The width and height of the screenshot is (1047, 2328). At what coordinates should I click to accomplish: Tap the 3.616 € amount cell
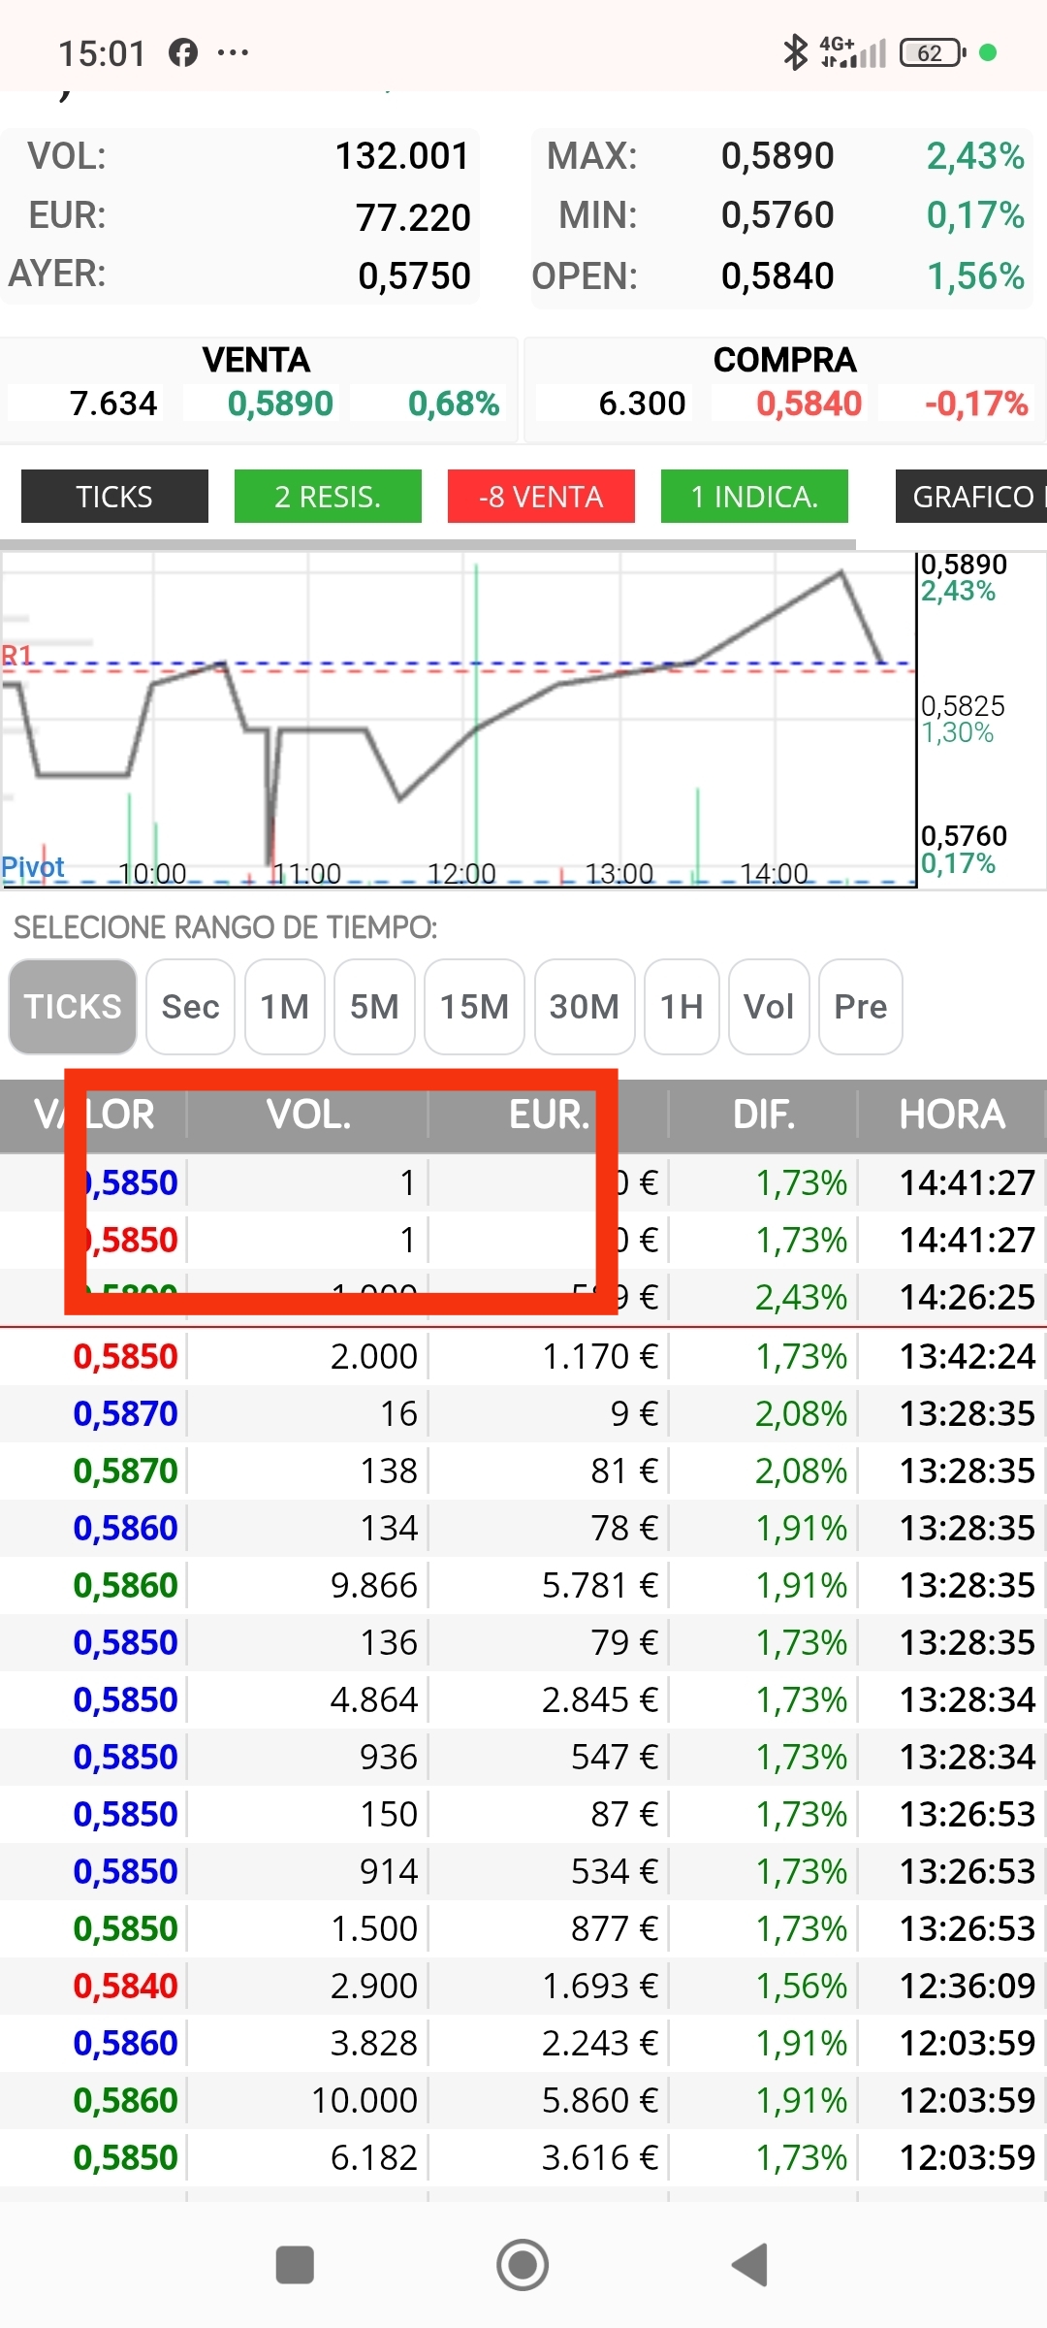click(599, 2157)
